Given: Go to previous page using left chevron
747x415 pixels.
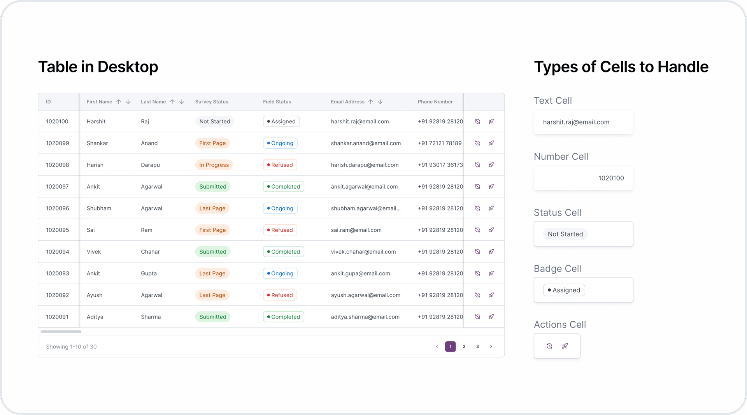Looking at the screenshot, I should [x=437, y=347].
